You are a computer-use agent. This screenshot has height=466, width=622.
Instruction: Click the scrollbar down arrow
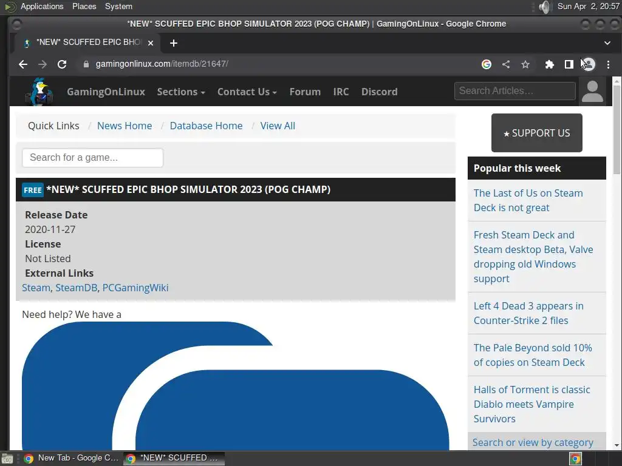pos(617,445)
